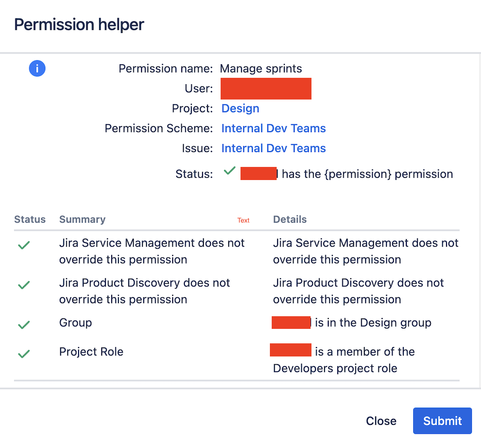
Task: Click the Manage sprints permission name
Action: [x=261, y=68]
